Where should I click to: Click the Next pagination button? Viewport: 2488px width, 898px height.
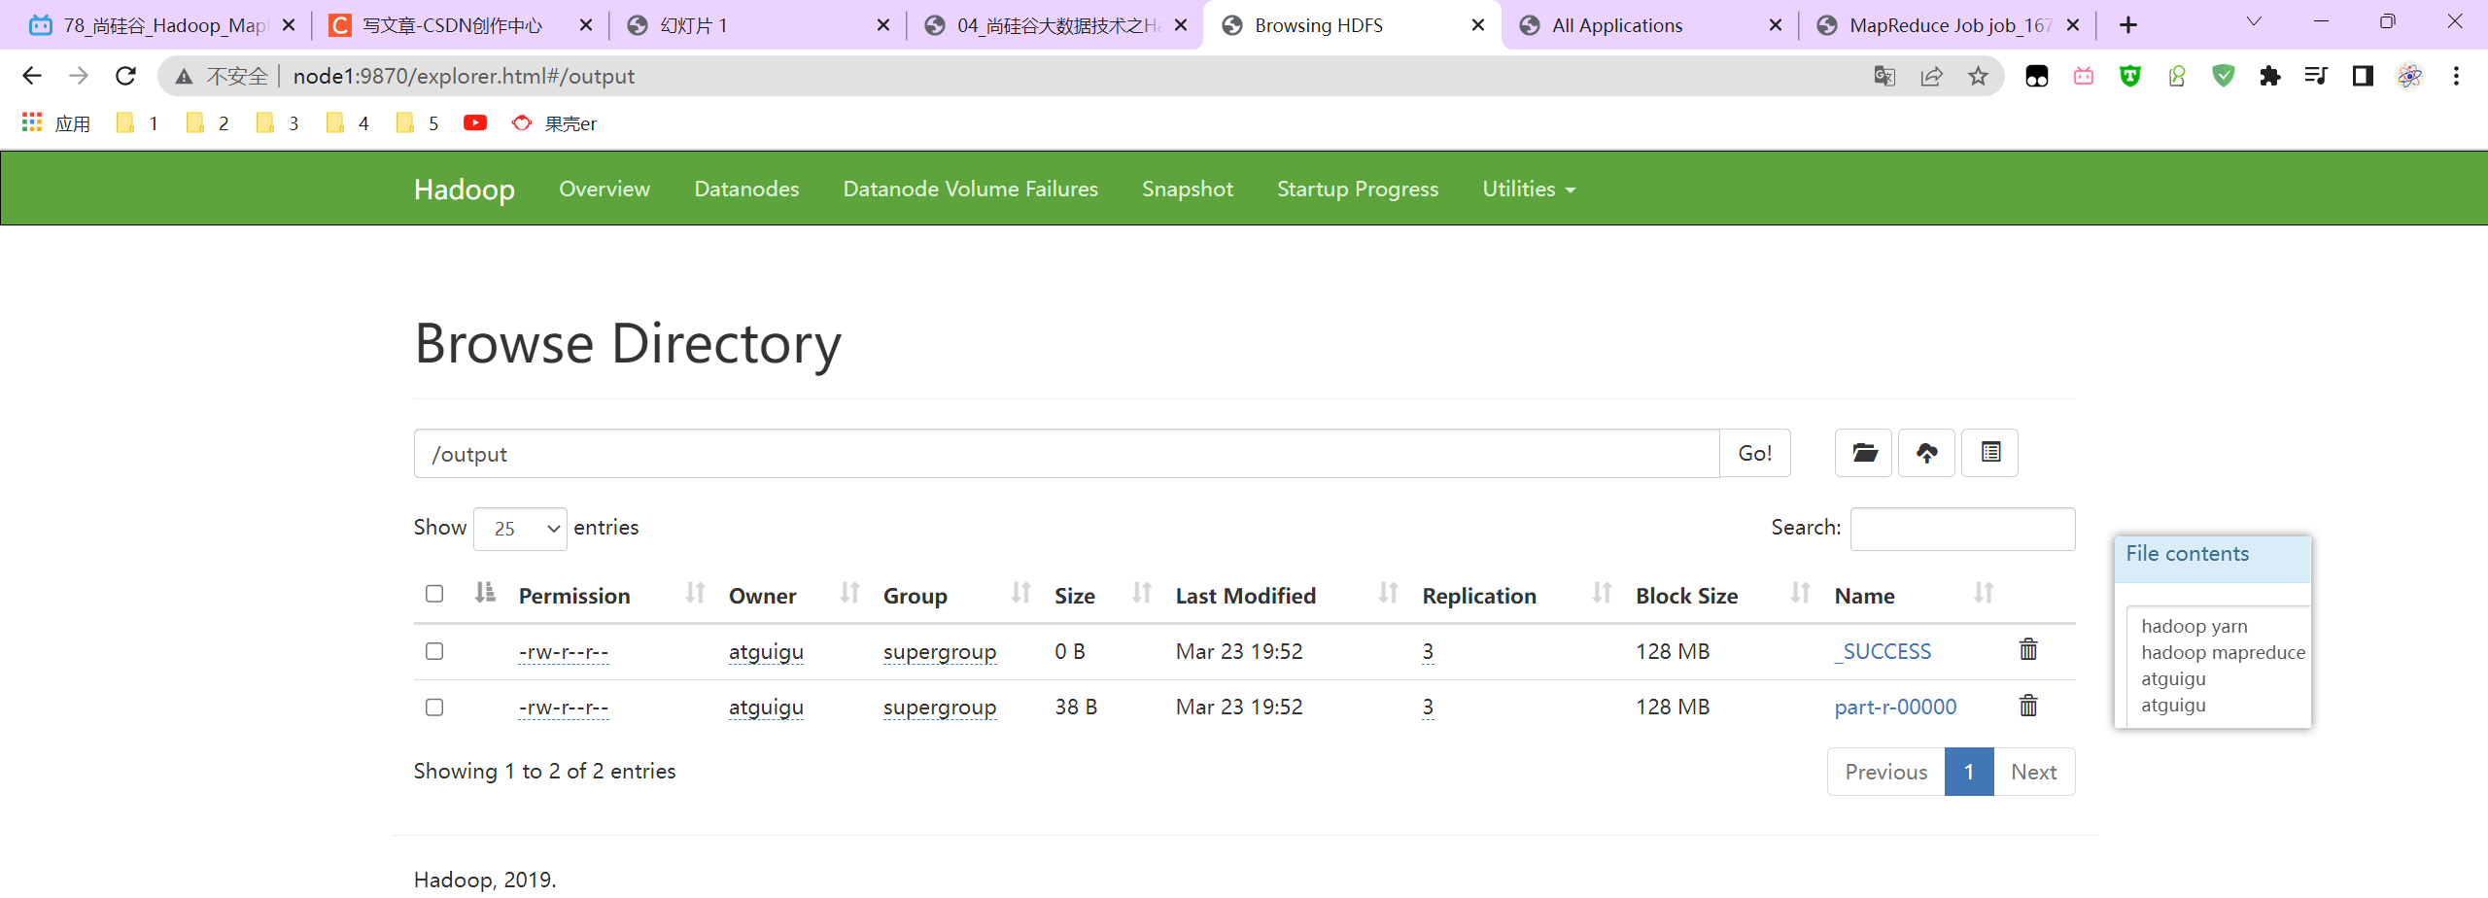pyautogui.click(x=2033, y=772)
